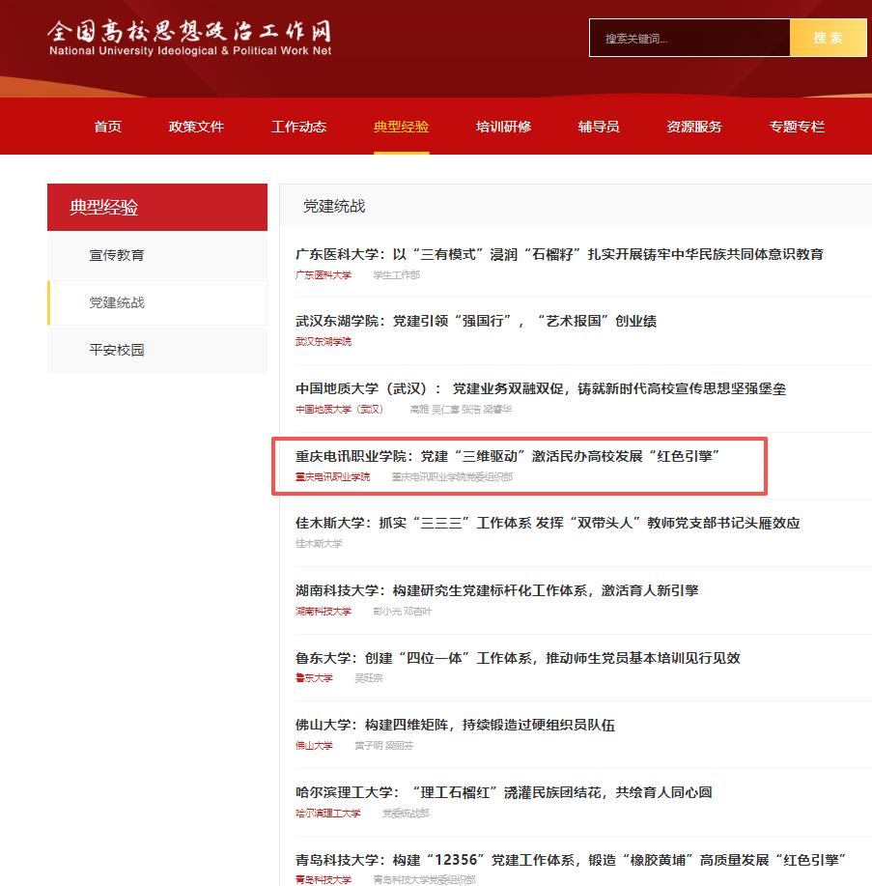
Task: Select 平安校园 in the sidebar
Action: point(157,350)
